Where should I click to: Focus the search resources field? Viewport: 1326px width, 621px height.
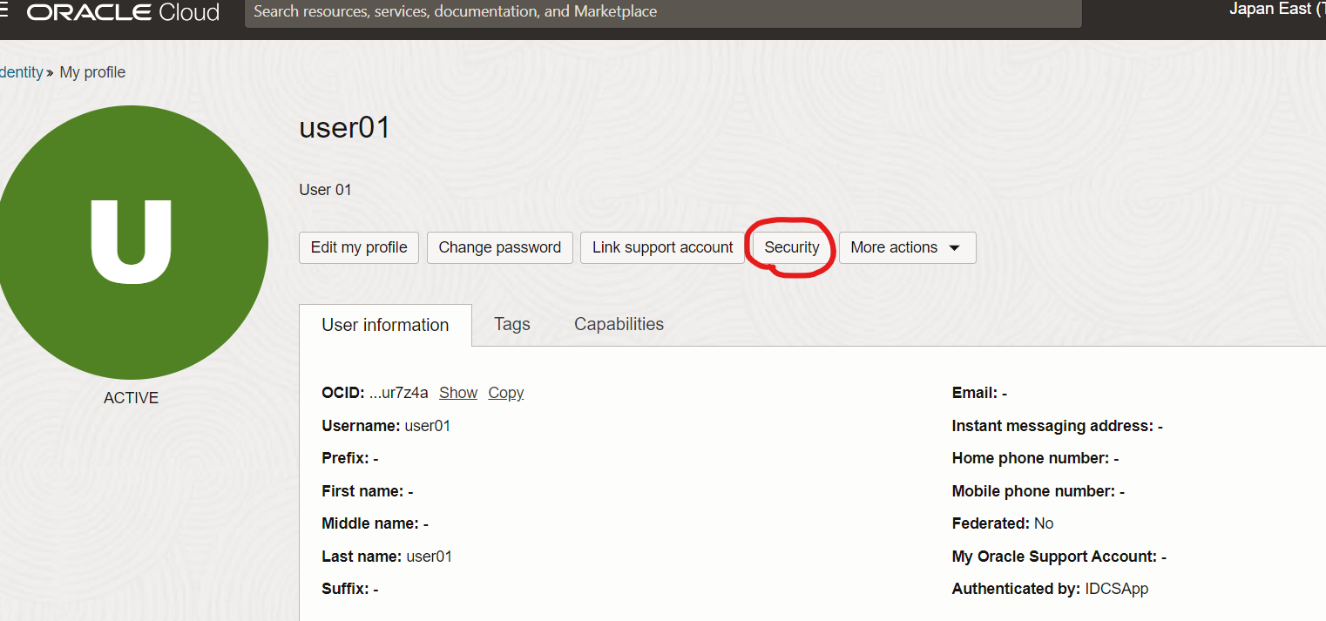pos(663,12)
